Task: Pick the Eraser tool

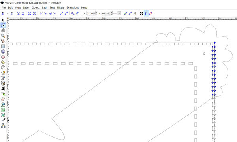Action: click(3, 99)
